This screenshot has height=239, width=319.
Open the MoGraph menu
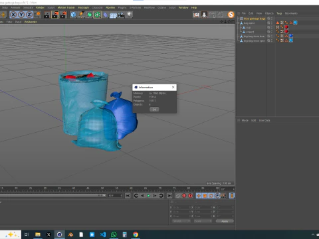(x=83, y=7)
